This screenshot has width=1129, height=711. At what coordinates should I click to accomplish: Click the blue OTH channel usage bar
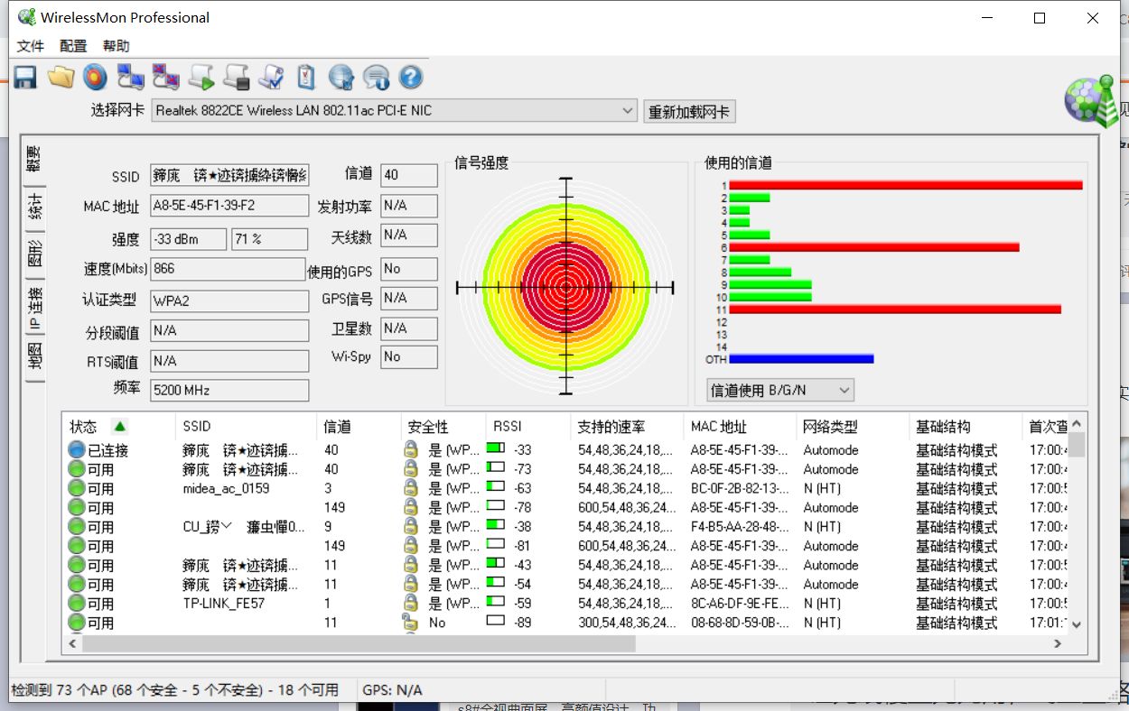tap(801, 359)
